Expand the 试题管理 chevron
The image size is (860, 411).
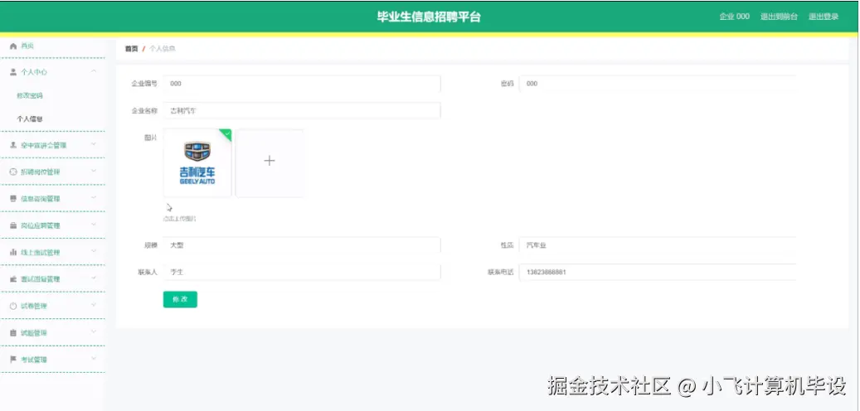[94, 332]
